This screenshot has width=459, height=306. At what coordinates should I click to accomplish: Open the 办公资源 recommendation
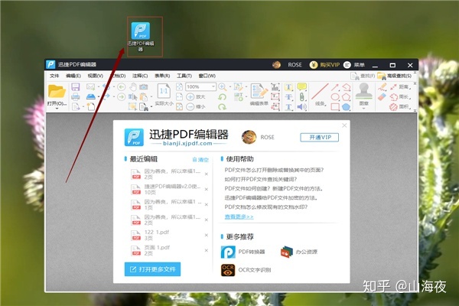tap(299, 252)
